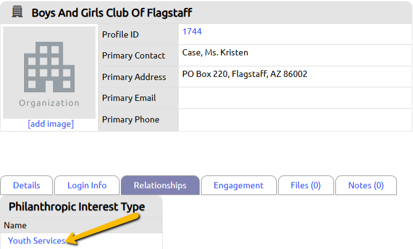The width and height of the screenshot is (413, 249).
Task: Open the Youth Services interest link
Action: coord(36,240)
